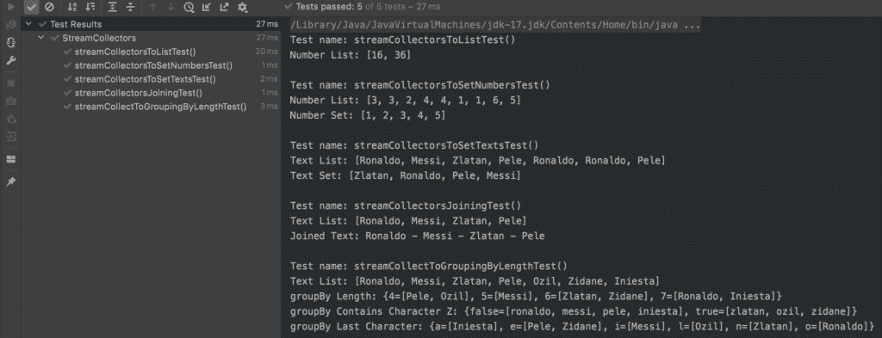Import tests from file icon

pos(207,7)
